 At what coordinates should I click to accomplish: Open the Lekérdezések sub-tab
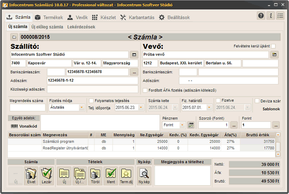tap(80, 27)
